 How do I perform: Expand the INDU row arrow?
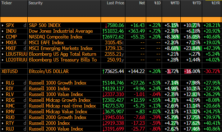[3, 31]
